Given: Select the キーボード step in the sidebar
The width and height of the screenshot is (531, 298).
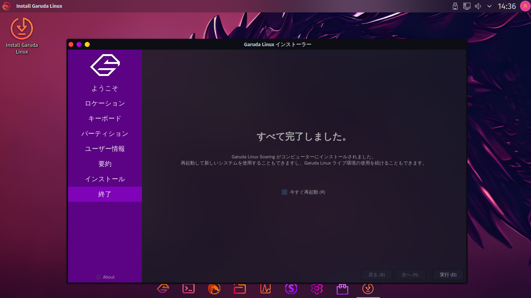Looking at the screenshot, I should pos(105,119).
